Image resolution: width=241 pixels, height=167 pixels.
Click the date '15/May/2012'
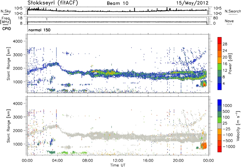(x=192, y=3)
